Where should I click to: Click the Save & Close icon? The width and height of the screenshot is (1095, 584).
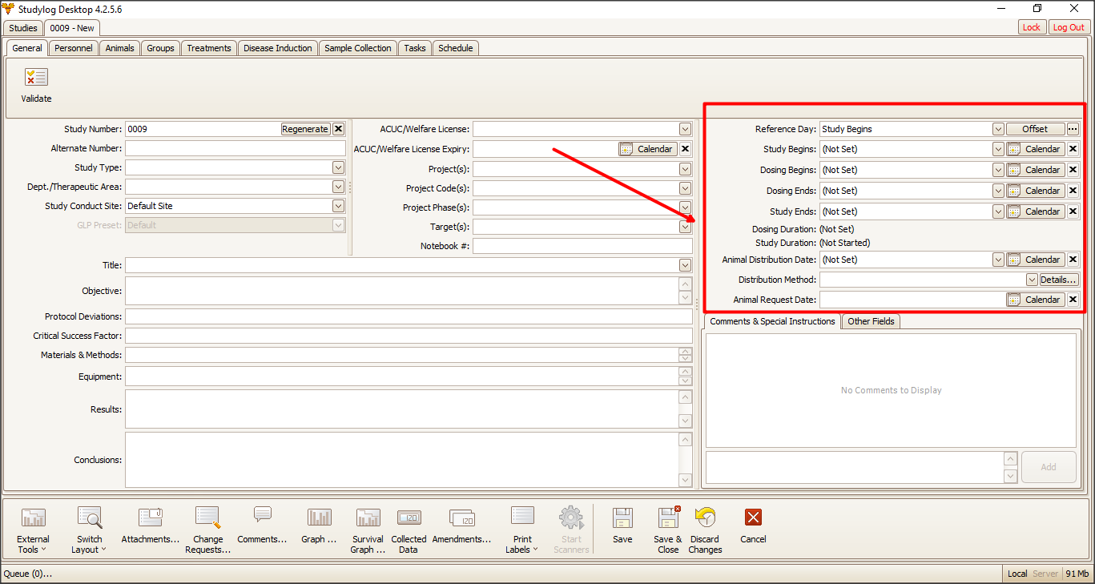(668, 518)
